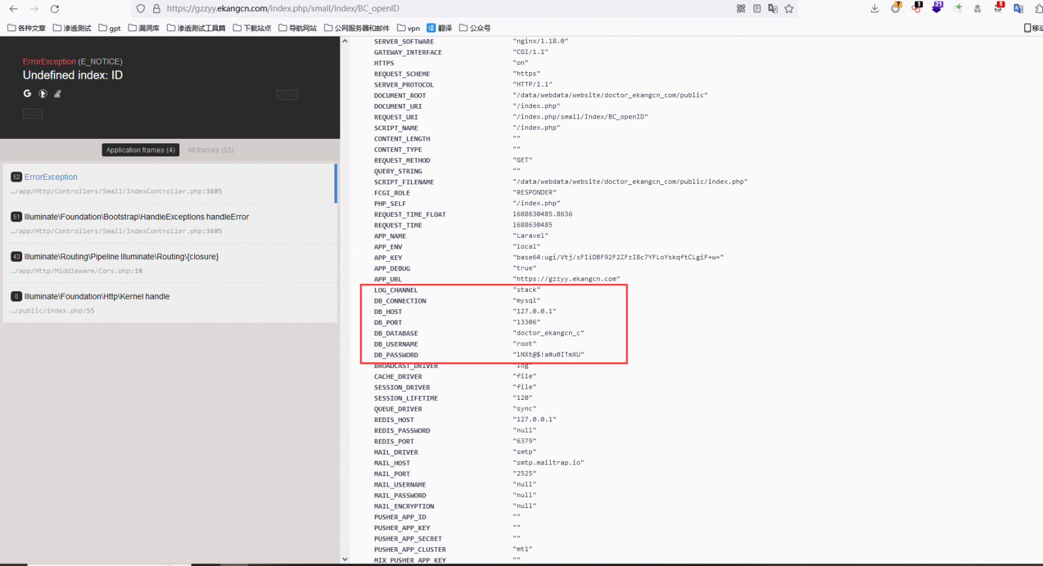Open the downloads panel
The image size is (1043, 566).
875,8
